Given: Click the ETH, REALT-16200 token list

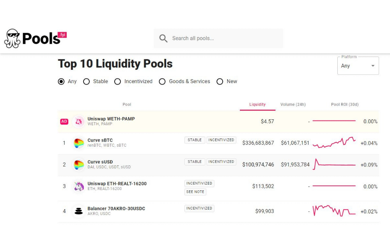Looking at the screenshot, I should pyautogui.click(x=105, y=189).
